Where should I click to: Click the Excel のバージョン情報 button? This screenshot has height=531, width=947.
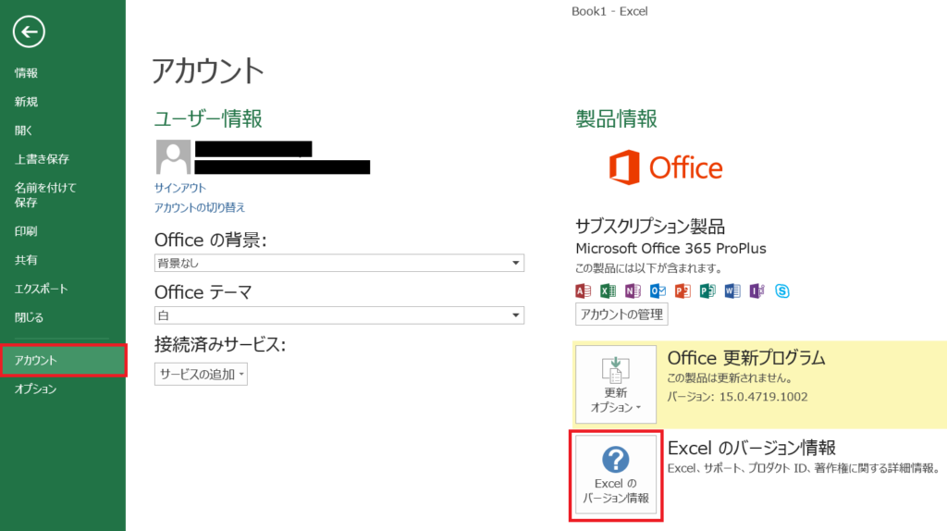point(615,475)
